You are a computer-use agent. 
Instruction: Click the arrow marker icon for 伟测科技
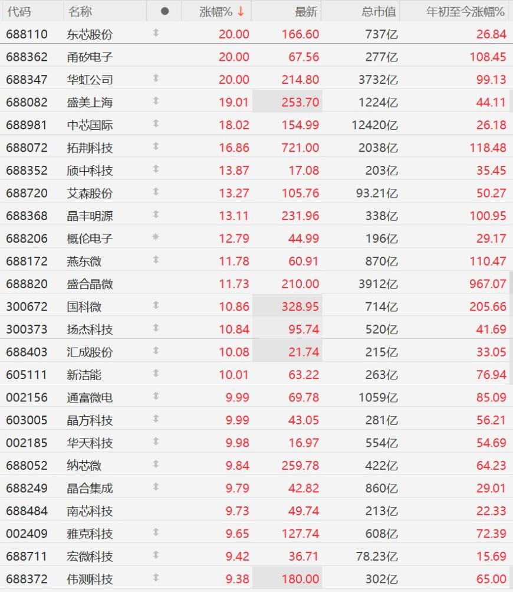156,577
